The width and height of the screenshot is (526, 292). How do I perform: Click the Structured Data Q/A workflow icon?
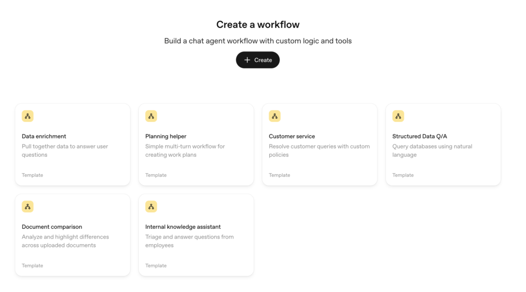(398, 116)
